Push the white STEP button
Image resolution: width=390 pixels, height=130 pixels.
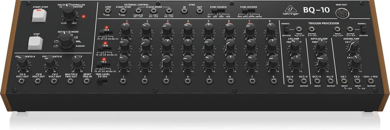click(36, 43)
